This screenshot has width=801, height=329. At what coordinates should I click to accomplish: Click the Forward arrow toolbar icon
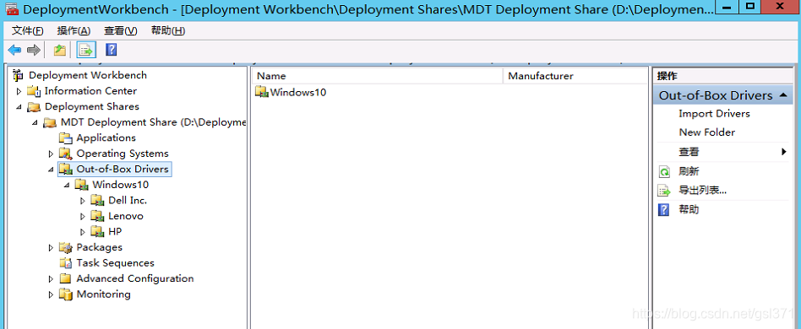point(34,50)
